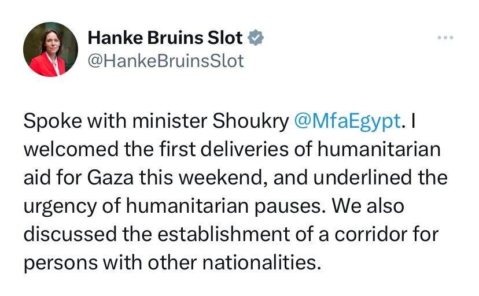Click the word "welcomed" in the tweet

click(71, 150)
